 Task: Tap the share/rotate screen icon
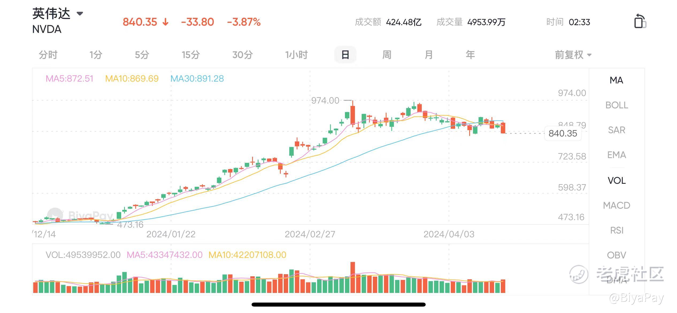tap(640, 21)
